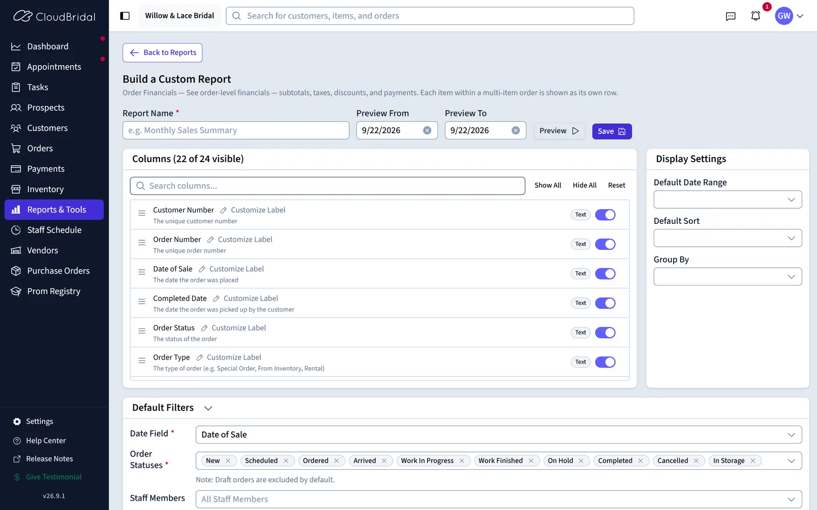Toggle Date of Sale column visibility

pos(605,274)
